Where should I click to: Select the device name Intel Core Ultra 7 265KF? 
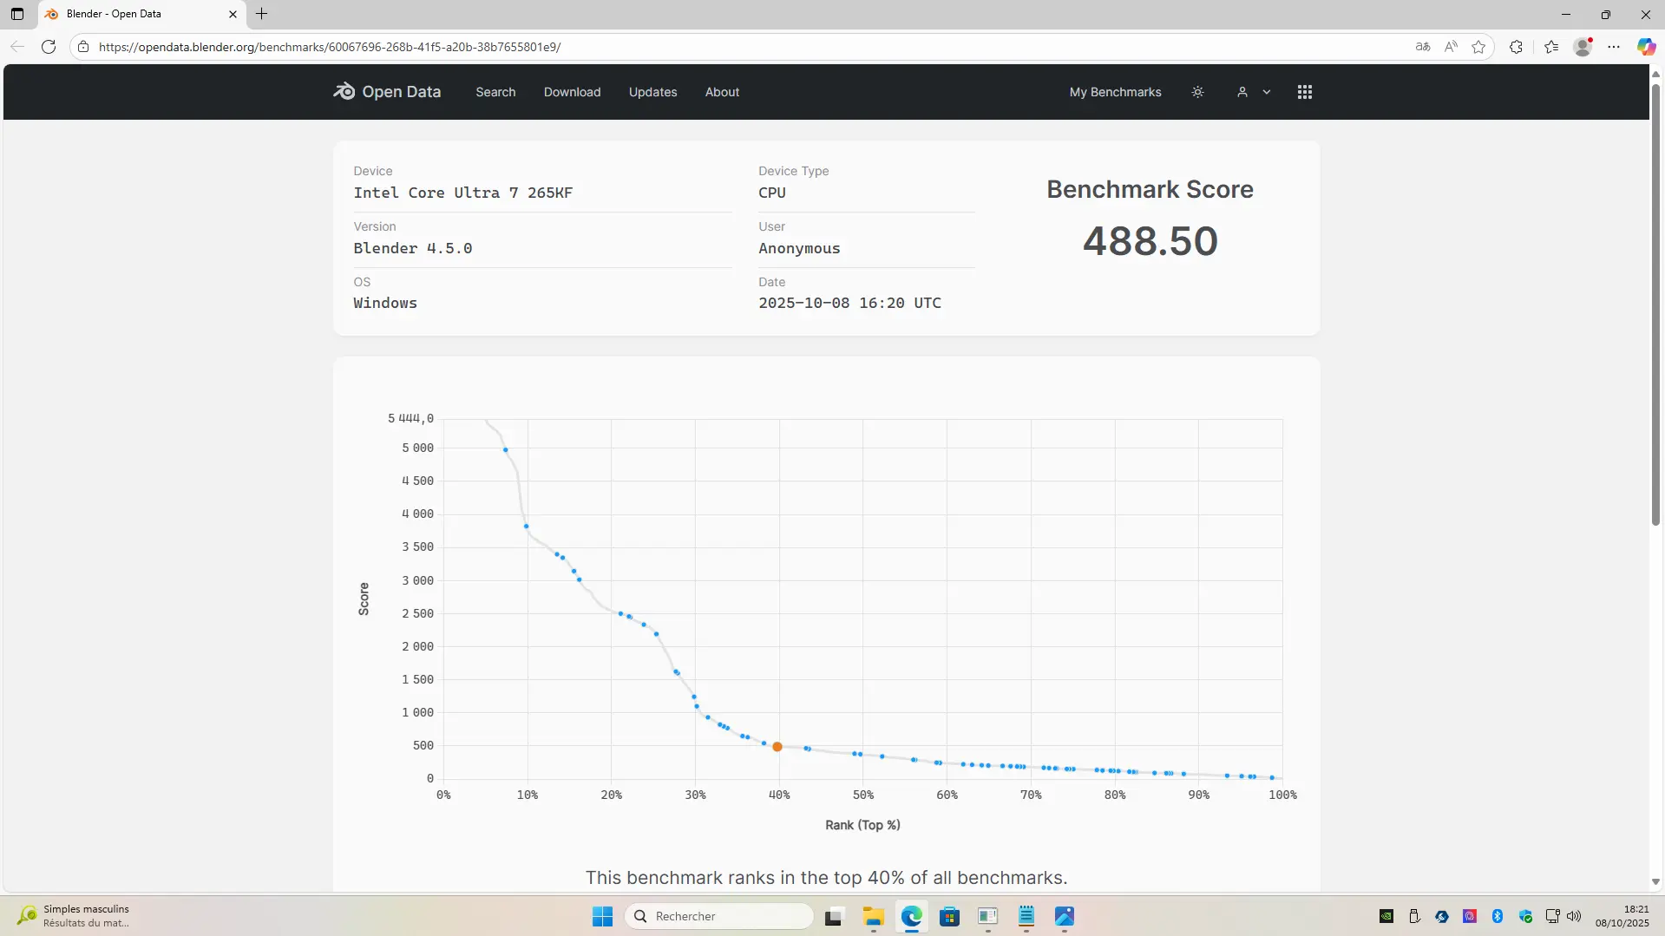pyautogui.click(x=463, y=193)
